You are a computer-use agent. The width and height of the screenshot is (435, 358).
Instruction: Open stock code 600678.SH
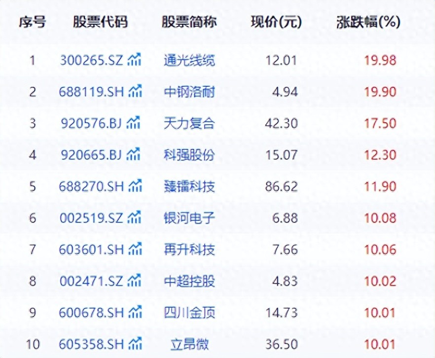(91, 313)
